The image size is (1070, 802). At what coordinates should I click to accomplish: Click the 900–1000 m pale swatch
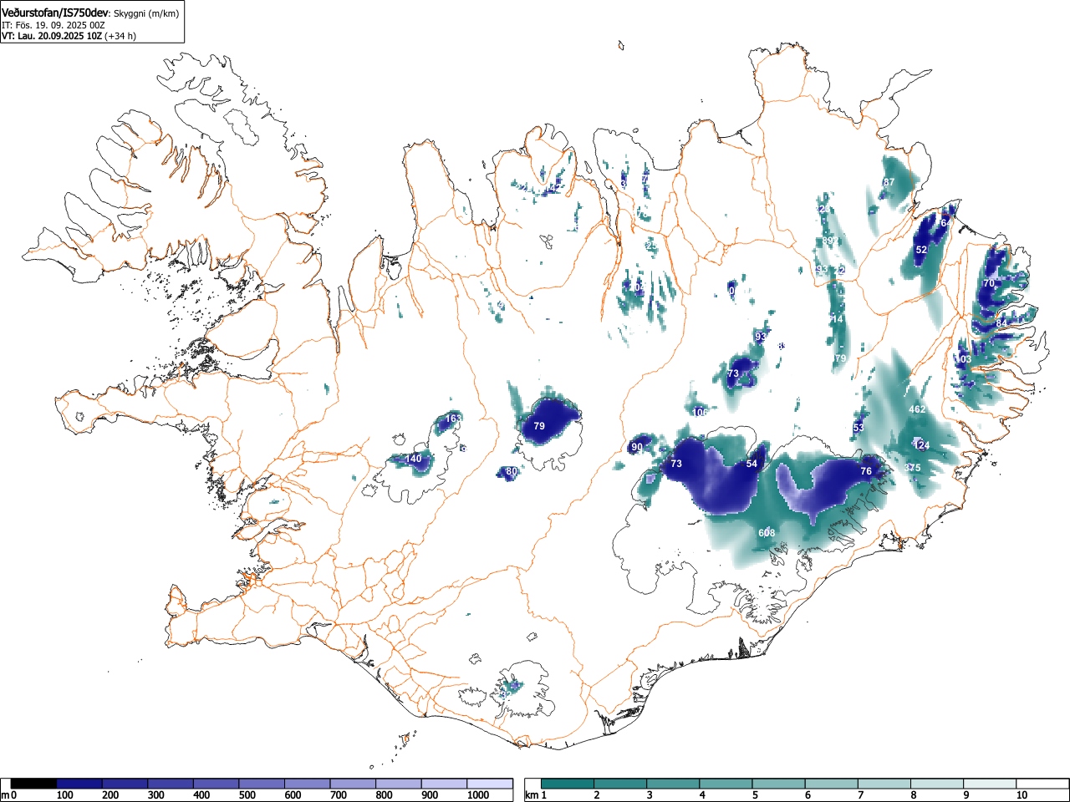pos(444,784)
